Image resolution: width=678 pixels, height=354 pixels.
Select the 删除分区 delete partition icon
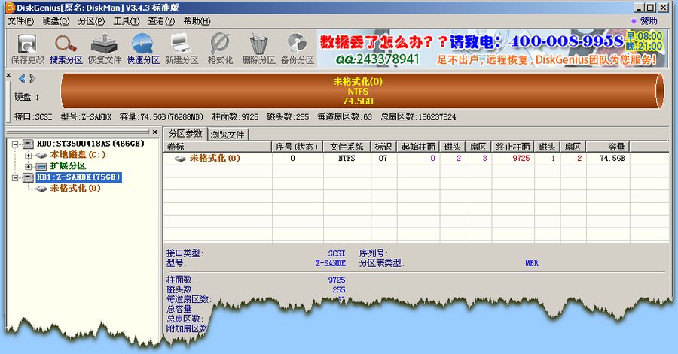[258, 48]
